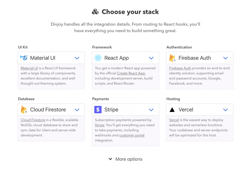Image resolution: width=248 pixels, height=171 pixels.
Task: Click the Material UI logo icon
Action: [24, 58]
